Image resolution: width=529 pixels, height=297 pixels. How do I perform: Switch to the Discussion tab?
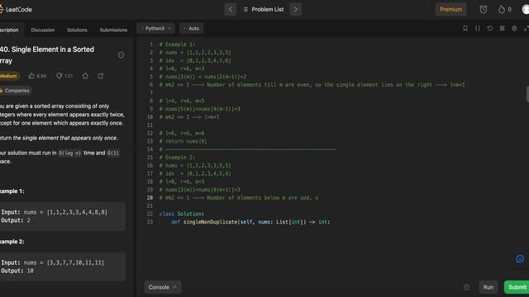tap(43, 30)
